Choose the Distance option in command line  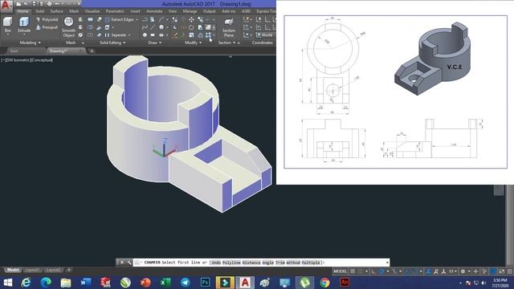click(x=251, y=263)
